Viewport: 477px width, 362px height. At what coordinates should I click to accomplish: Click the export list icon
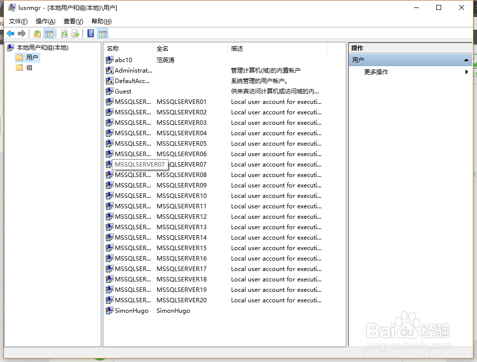point(76,33)
